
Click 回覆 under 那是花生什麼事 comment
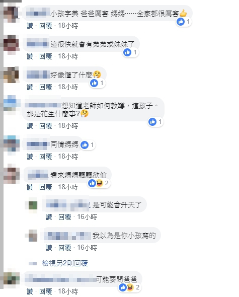pos(45,126)
